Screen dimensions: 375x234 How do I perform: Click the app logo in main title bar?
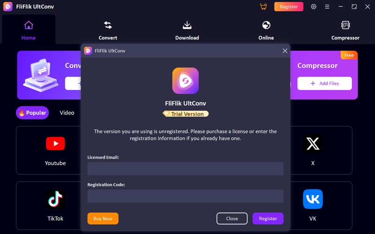tap(8, 7)
